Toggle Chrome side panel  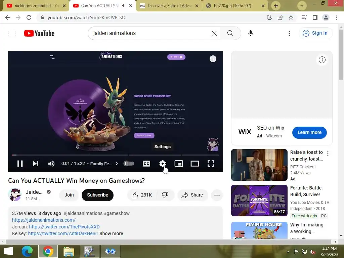315,17
